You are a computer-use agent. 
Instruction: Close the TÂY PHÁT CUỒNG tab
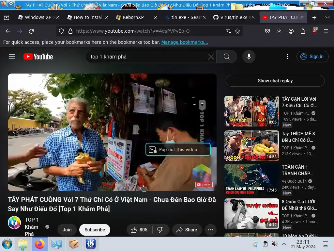pyautogui.click(x=302, y=17)
